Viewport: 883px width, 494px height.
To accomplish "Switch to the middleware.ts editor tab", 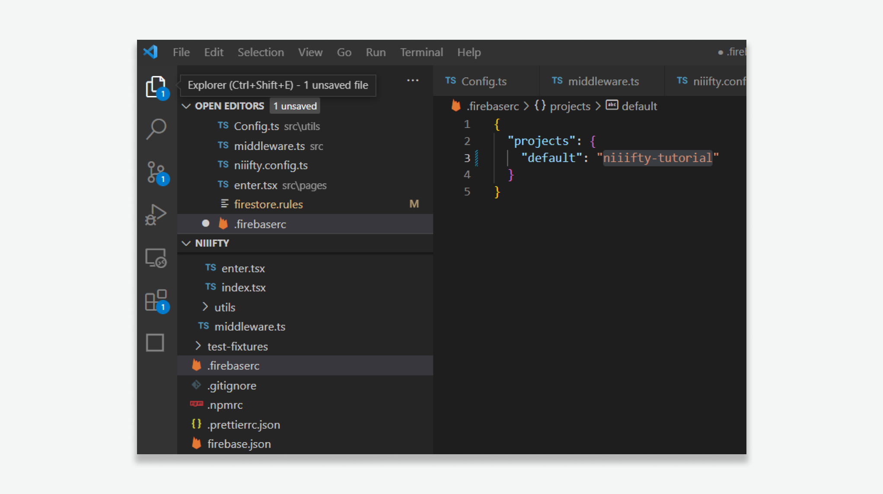I will 602,81.
